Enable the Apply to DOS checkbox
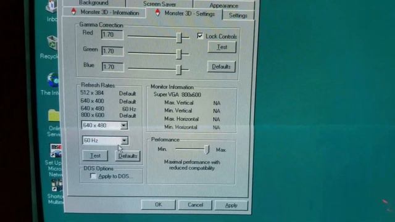This screenshot has width=395, height=222. 93,176
